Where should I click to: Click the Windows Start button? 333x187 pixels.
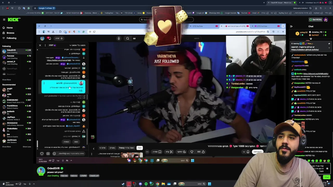coord(209,184)
